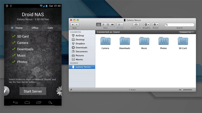202x113 pixels.
Task: Click the Galaxy Nexus title proxy icon
Action: point(124,20)
